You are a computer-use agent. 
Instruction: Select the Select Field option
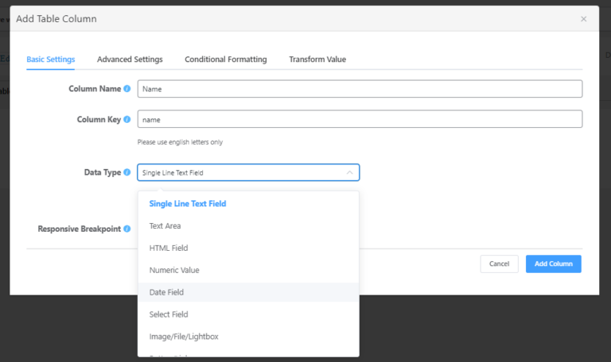click(x=169, y=315)
